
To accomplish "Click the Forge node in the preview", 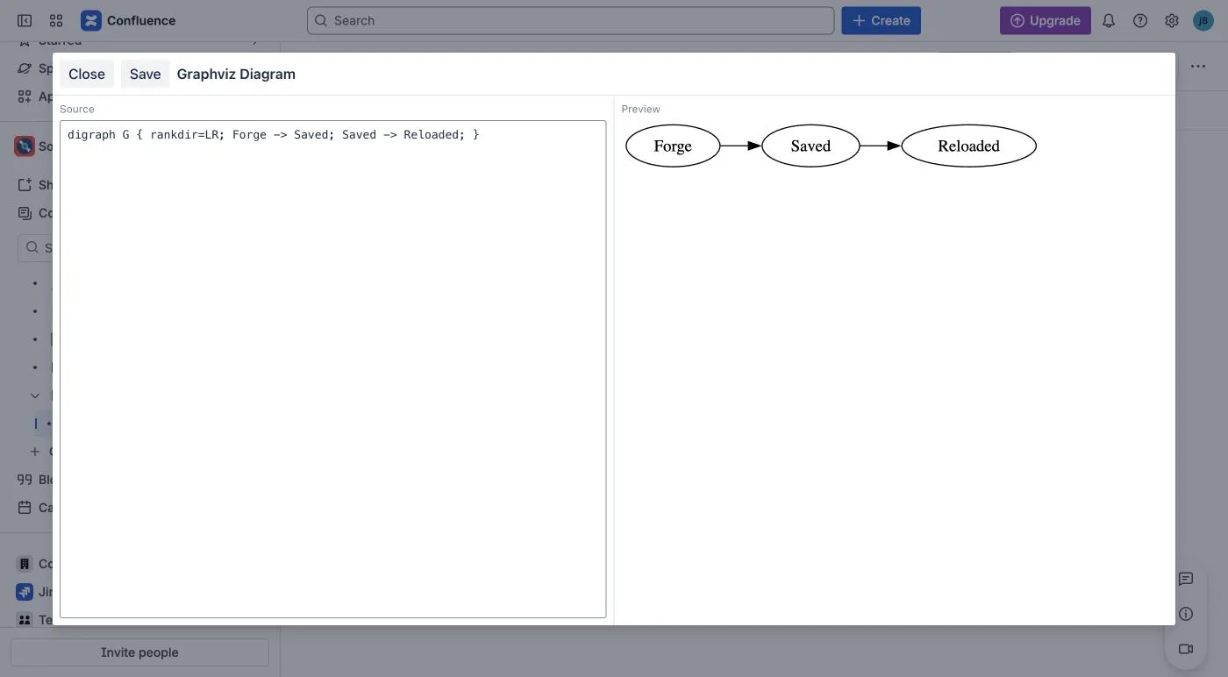I will coord(673,146).
